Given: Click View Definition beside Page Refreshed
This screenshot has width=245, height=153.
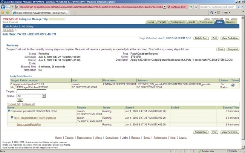Looking at the screenshot, I should pyautogui.click(x=230, y=38).
